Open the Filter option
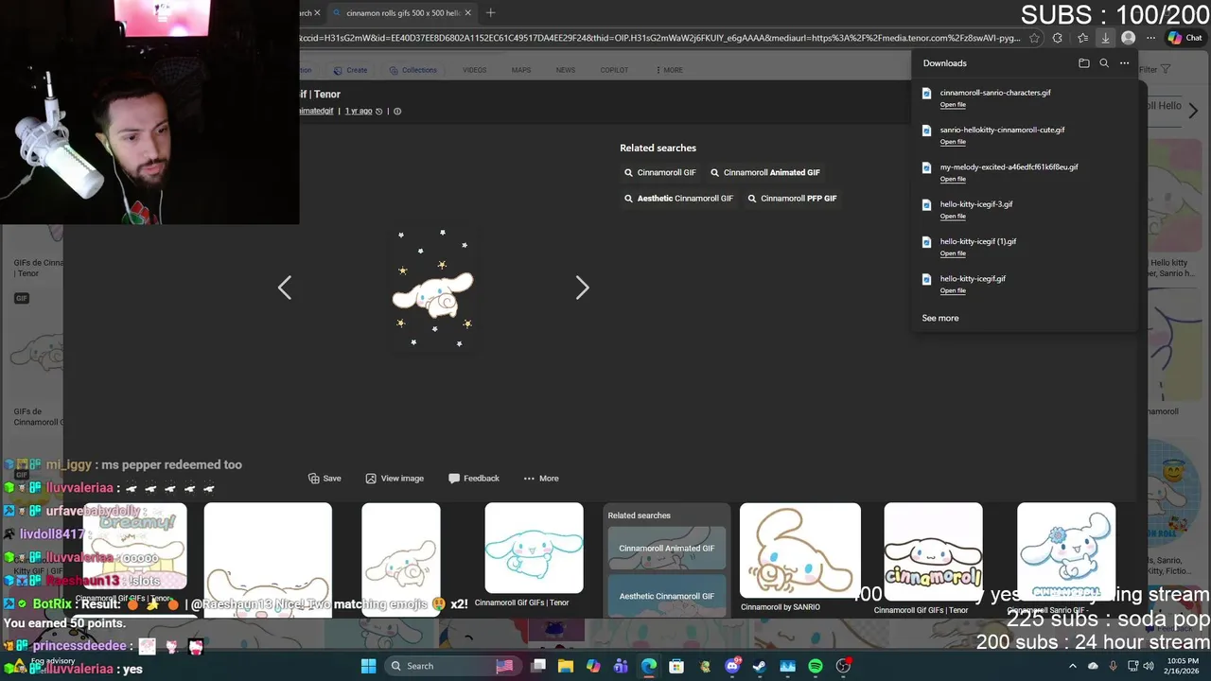The width and height of the screenshot is (1211, 681). click(1154, 70)
